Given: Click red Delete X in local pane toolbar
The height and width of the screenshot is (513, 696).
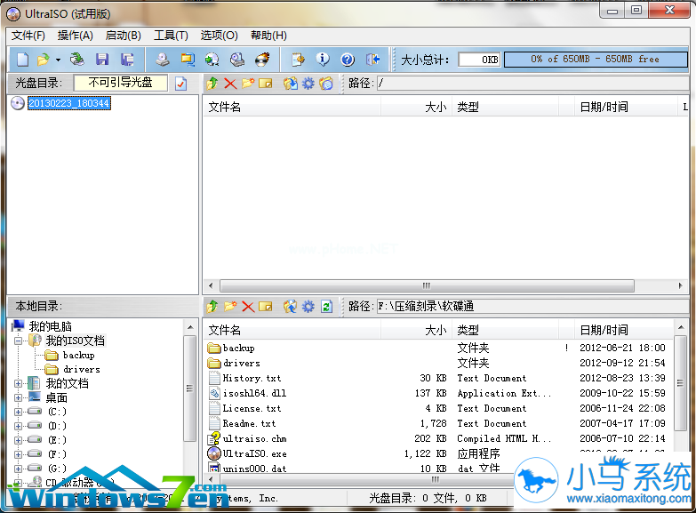Looking at the screenshot, I should click(x=248, y=307).
